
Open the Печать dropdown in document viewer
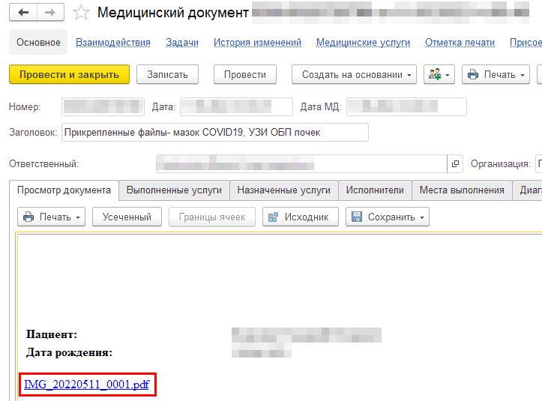click(x=51, y=217)
